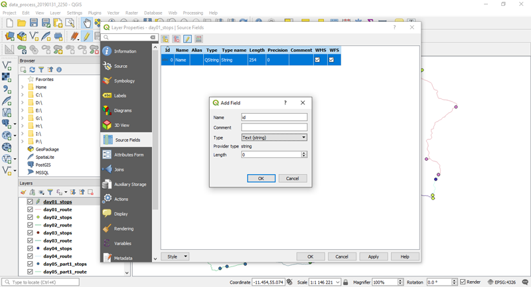This screenshot has height=287, width=531.
Task: Click Add Delimited Text Layer comma icon
Action: pos(7,89)
